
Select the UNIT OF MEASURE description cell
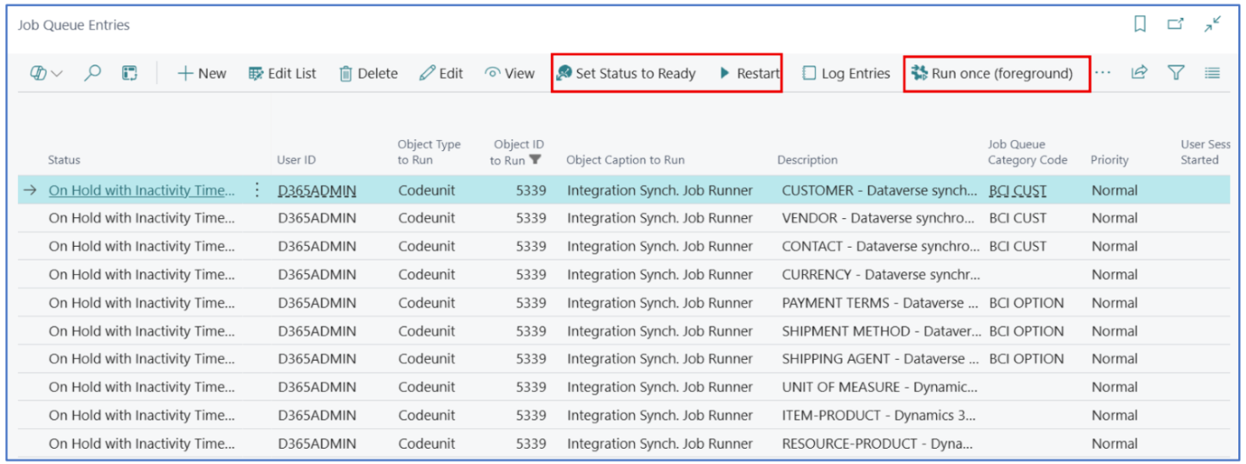(x=880, y=387)
